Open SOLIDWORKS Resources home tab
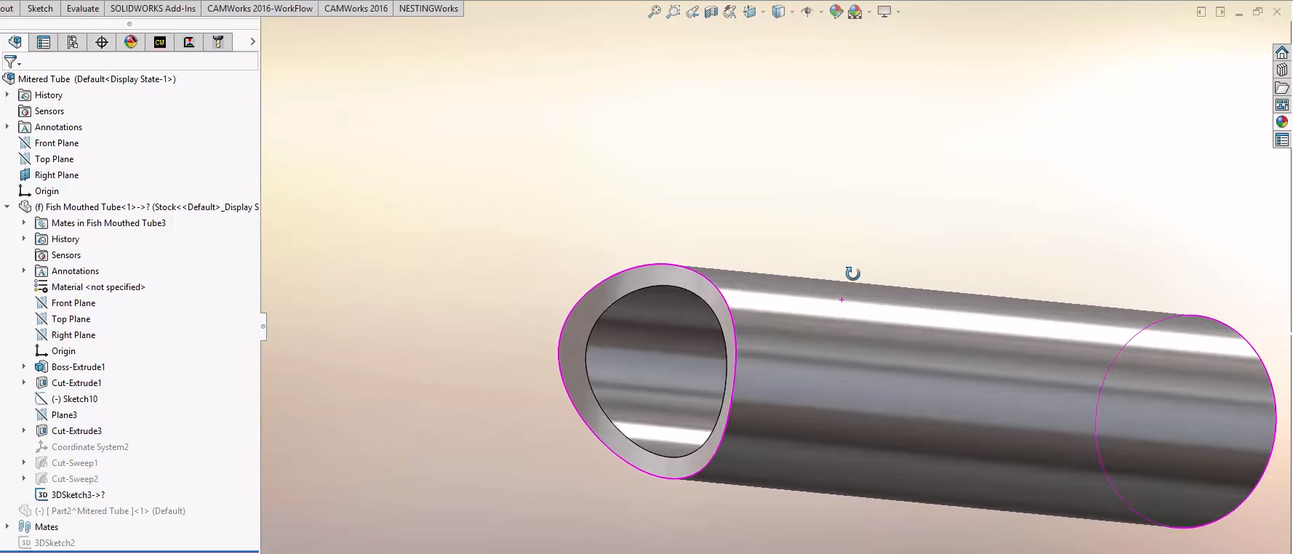The width and height of the screenshot is (1293, 554). coord(1281,52)
